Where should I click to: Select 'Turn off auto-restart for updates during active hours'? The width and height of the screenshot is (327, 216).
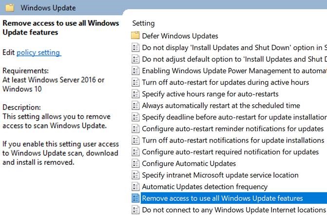click(x=225, y=82)
